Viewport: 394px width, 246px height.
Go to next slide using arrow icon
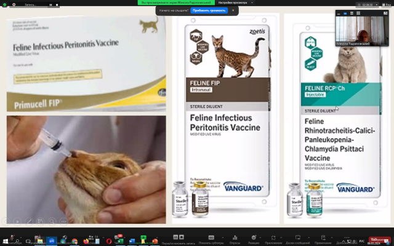[18, 221]
